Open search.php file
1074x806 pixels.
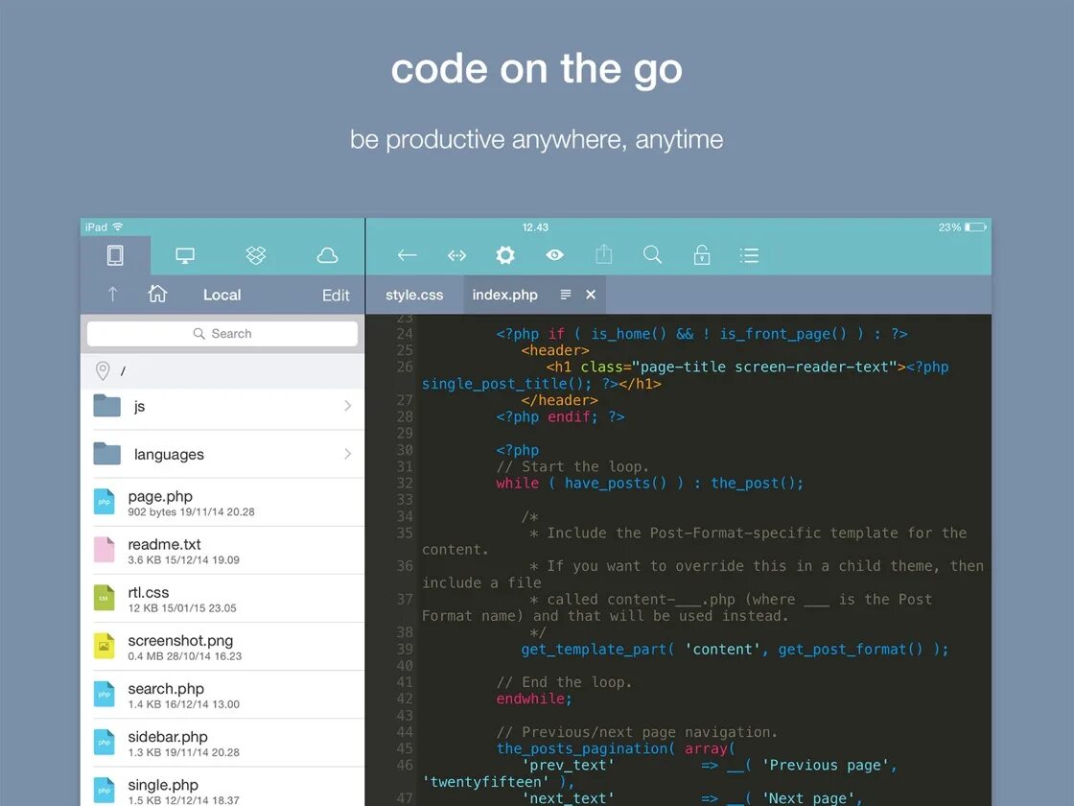(222, 695)
